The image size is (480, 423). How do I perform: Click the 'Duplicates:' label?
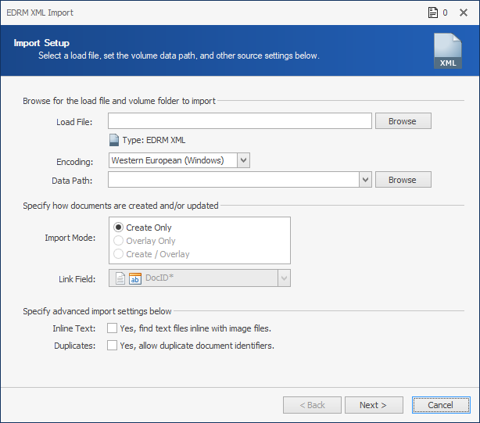coord(75,346)
